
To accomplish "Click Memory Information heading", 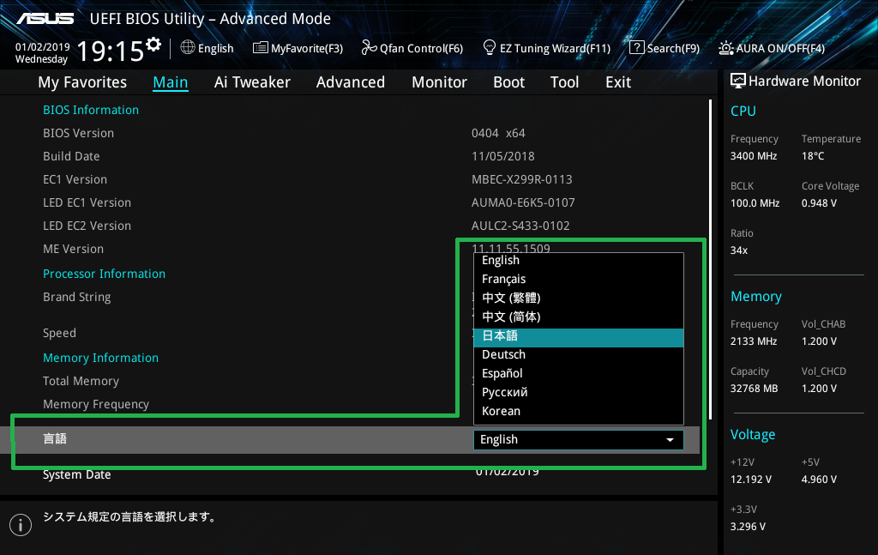I will click(x=101, y=358).
